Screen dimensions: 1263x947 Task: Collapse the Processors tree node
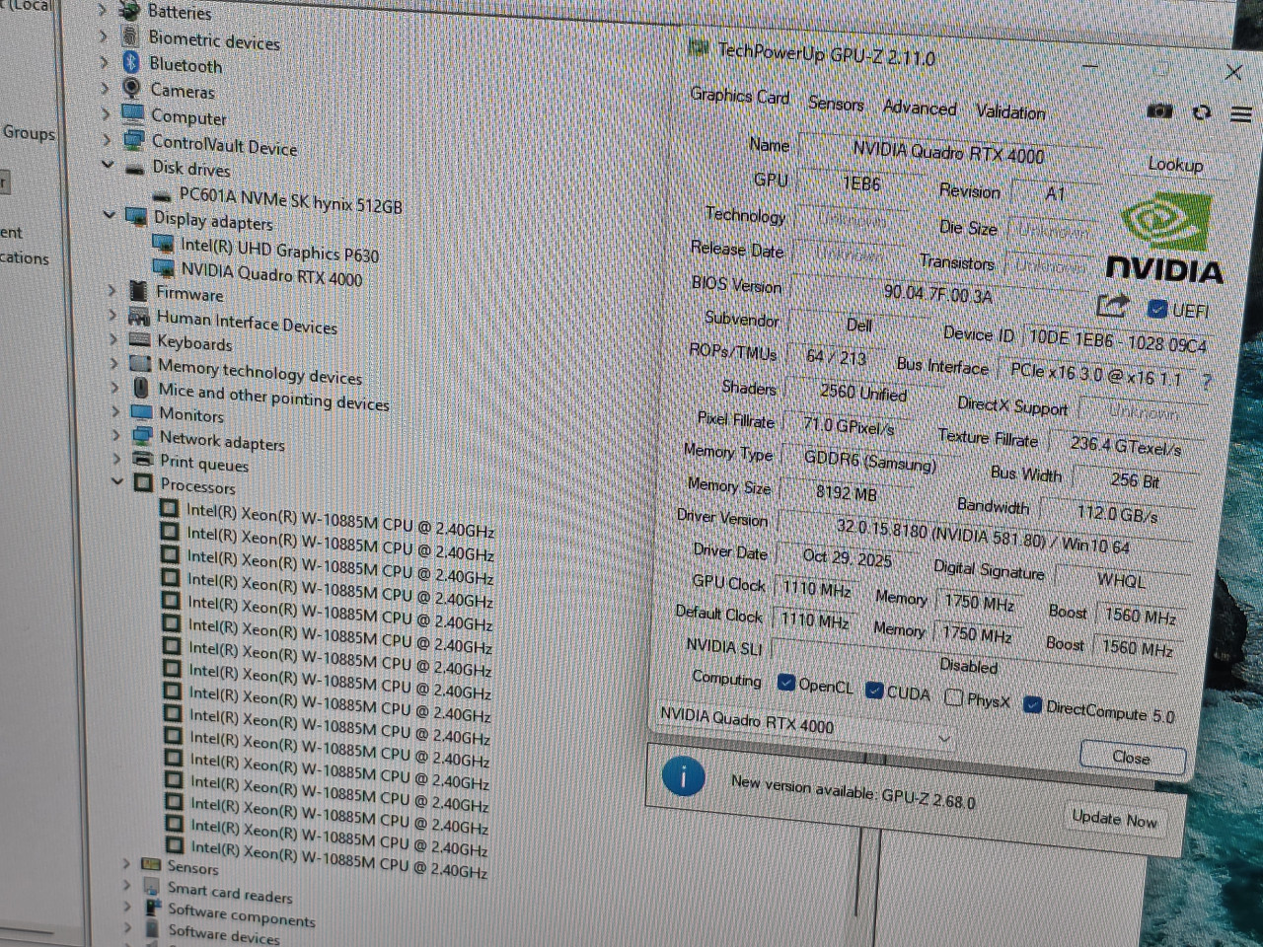pyautogui.click(x=117, y=481)
